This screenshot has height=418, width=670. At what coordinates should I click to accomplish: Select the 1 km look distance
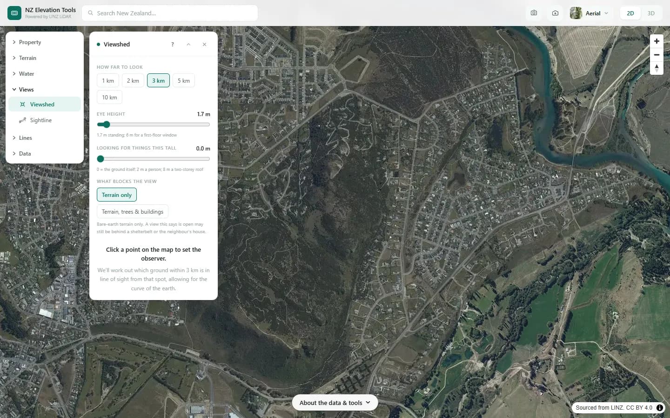point(108,81)
